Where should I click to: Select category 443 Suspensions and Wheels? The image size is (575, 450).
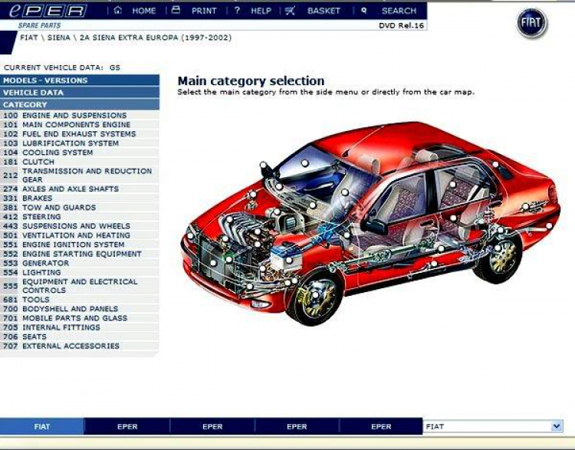(80, 226)
